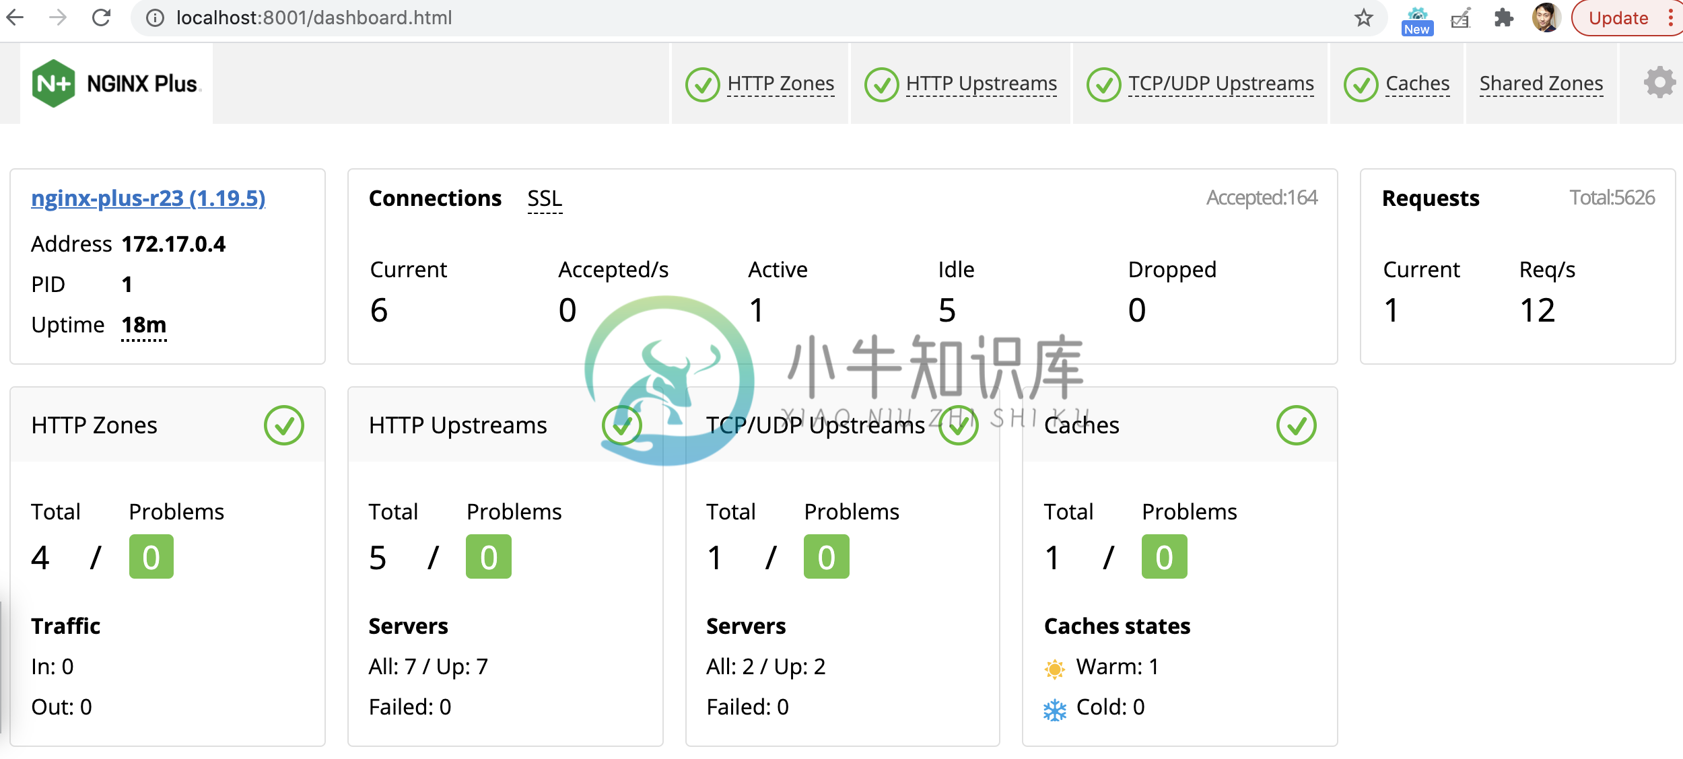Image resolution: width=1683 pixels, height=759 pixels.
Task: Click the Traffic Out: 0 text
Action: (61, 707)
